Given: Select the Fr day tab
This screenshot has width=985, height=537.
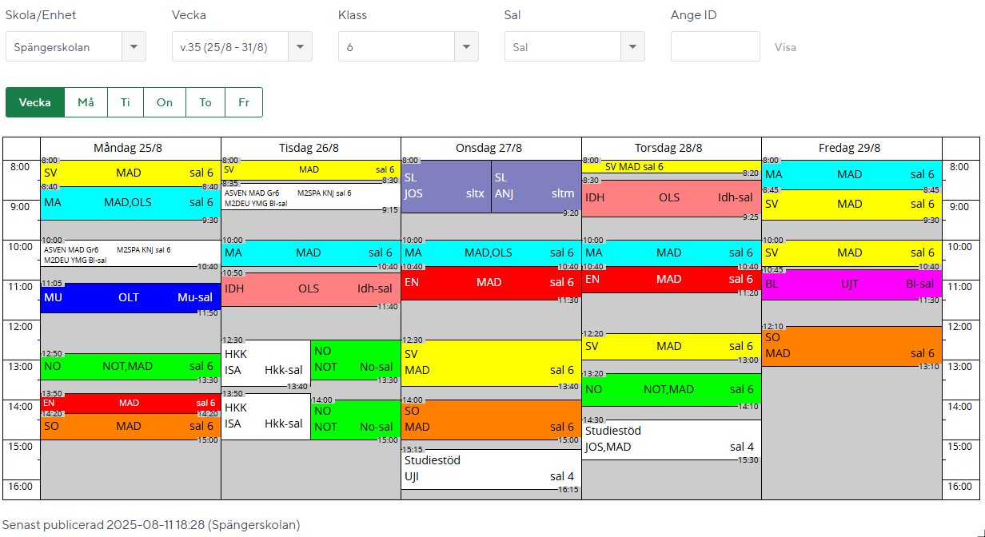Looking at the screenshot, I should [x=244, y=102].
